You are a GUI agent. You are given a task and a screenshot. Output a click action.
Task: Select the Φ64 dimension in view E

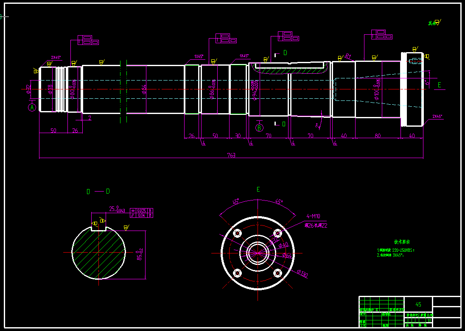tap(288, 255)
